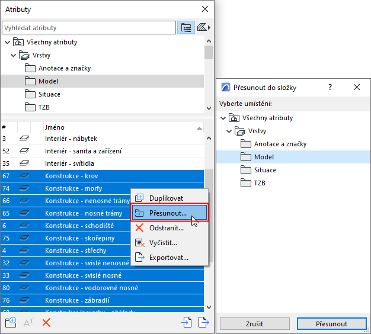
Task: Select Anotace a značky folder in Atributy palette
Action: tap(103, 68)
